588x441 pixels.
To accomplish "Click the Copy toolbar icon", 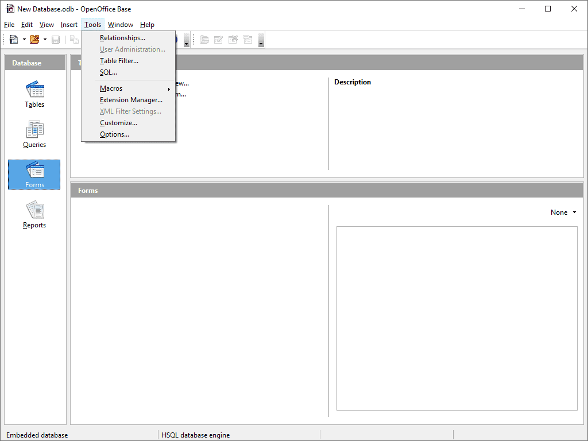I will [x=74, y=40].
